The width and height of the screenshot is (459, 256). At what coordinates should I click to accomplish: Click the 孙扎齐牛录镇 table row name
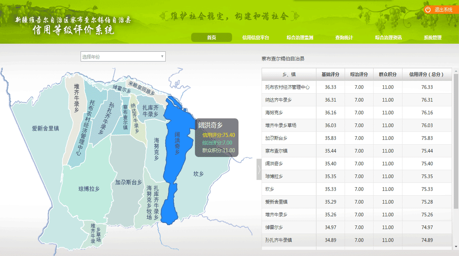click(x=278, y=240)
